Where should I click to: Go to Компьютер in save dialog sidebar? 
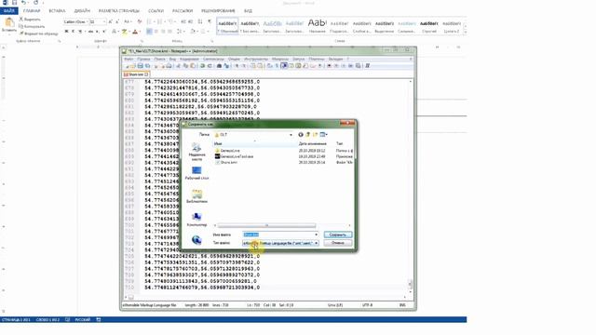[196, 220]
